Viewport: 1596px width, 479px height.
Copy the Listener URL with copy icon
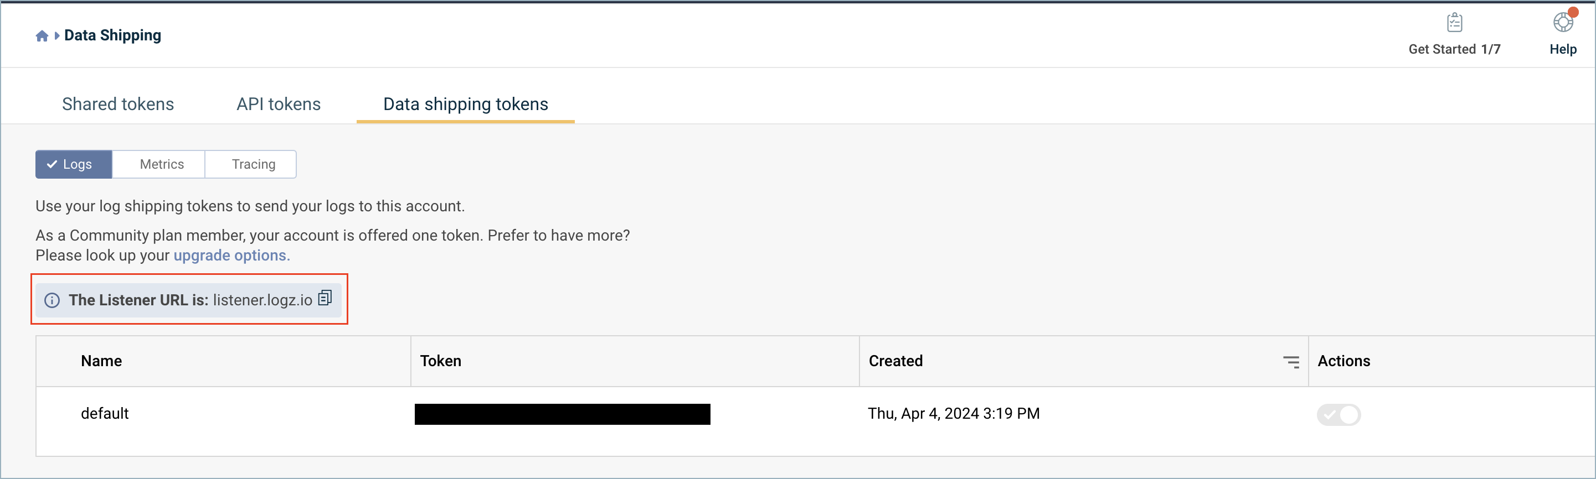tap(325, 298)
